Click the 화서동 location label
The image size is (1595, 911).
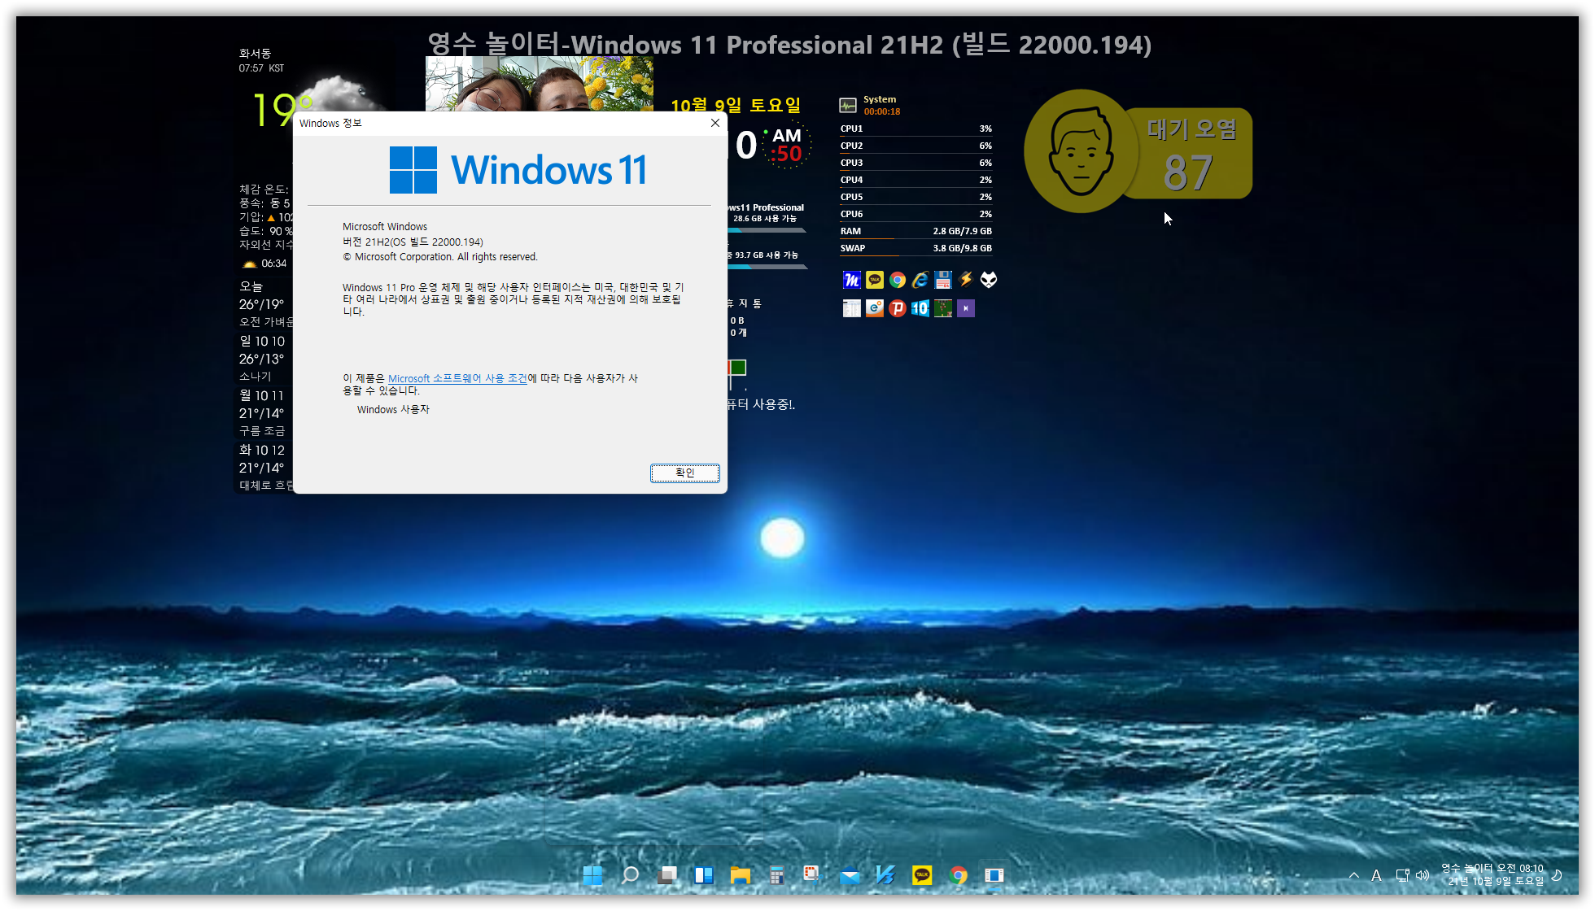click(x=255, y=54)
